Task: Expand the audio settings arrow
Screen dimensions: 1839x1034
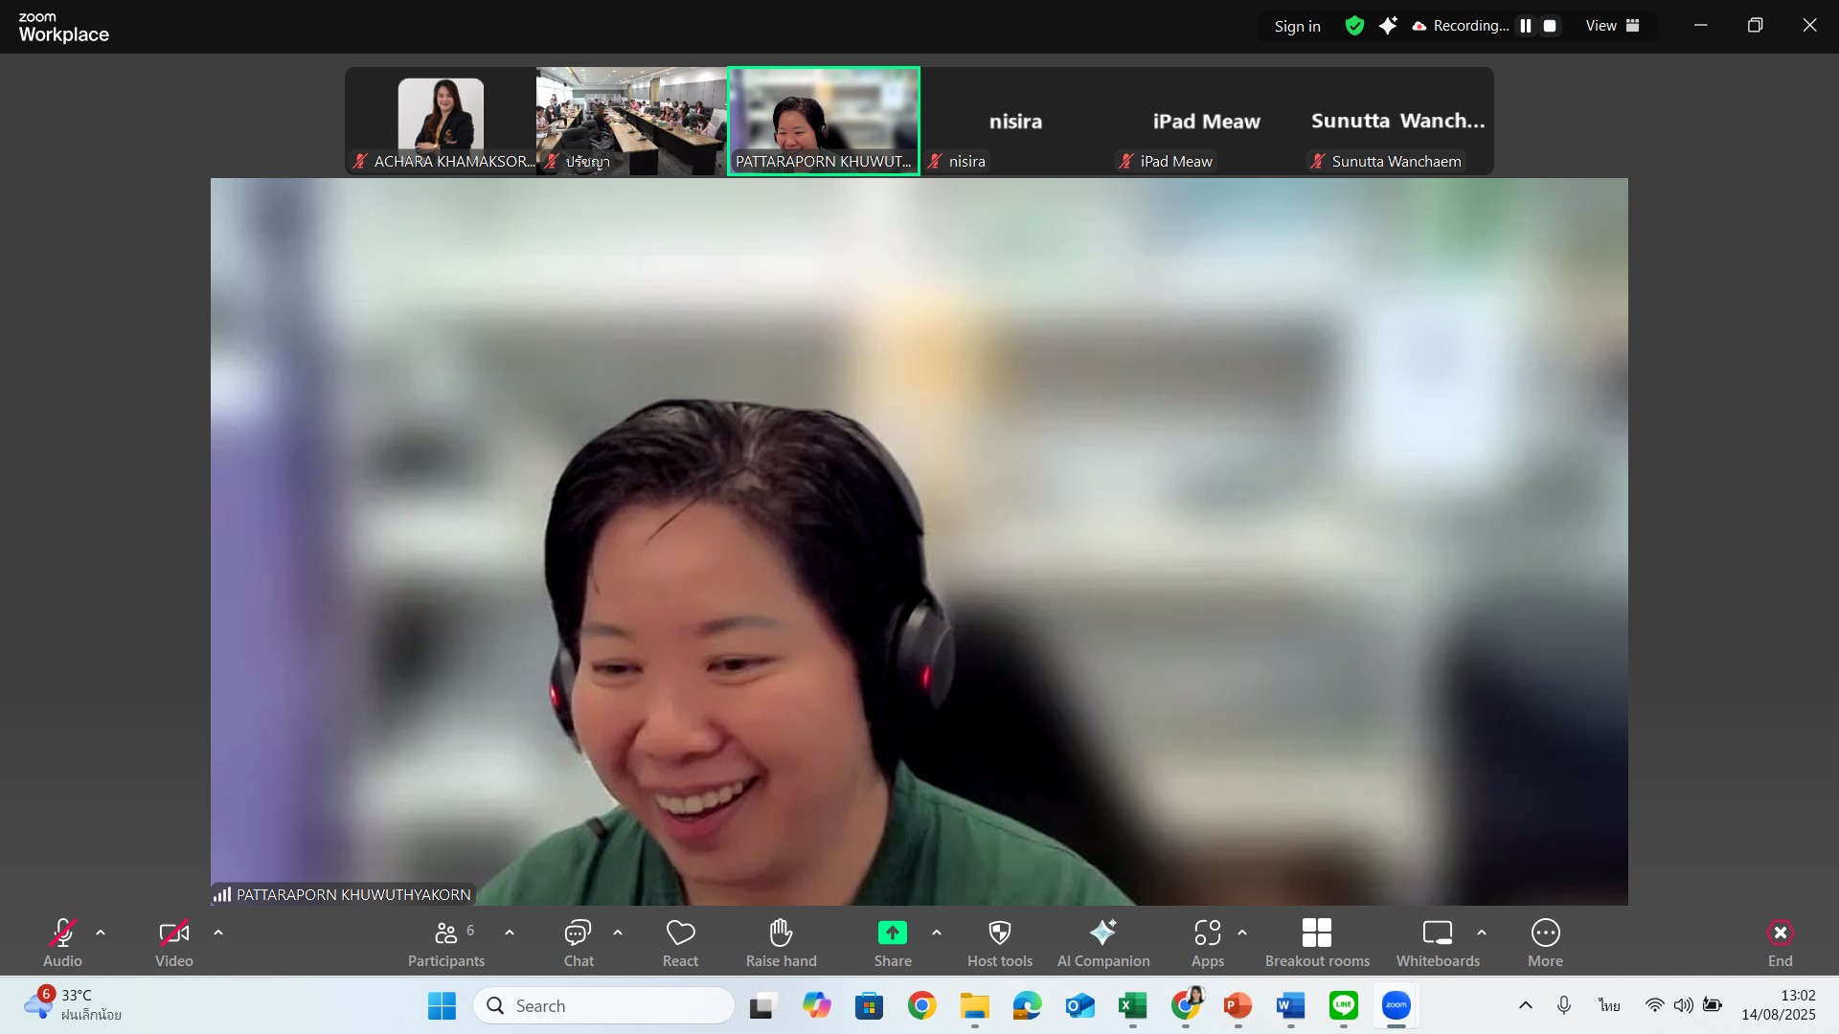Action: [101, 932]
